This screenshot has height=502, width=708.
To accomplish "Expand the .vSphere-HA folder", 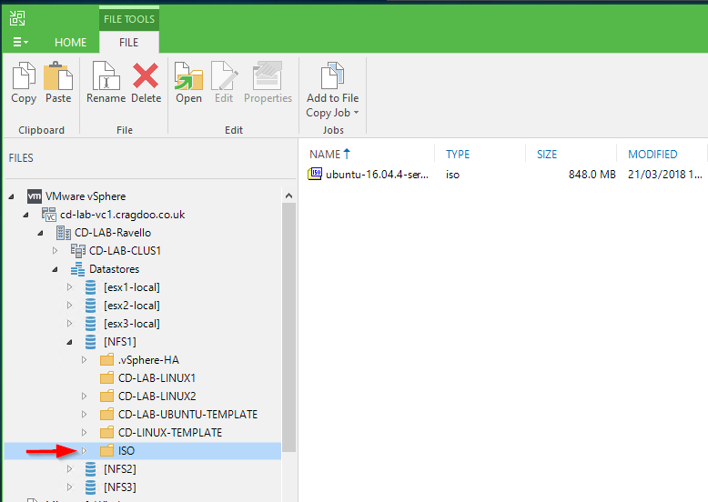I will 84,359.
